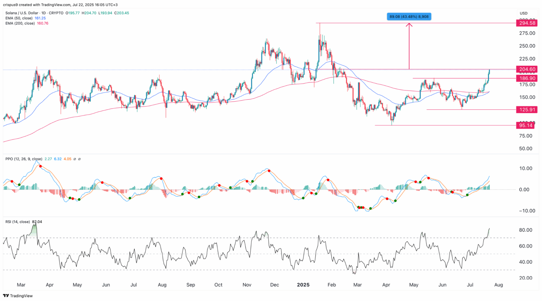The image size is (542, 301).
Task: Click the 125.91 support level price tag
Action: [x=527, y=110]
